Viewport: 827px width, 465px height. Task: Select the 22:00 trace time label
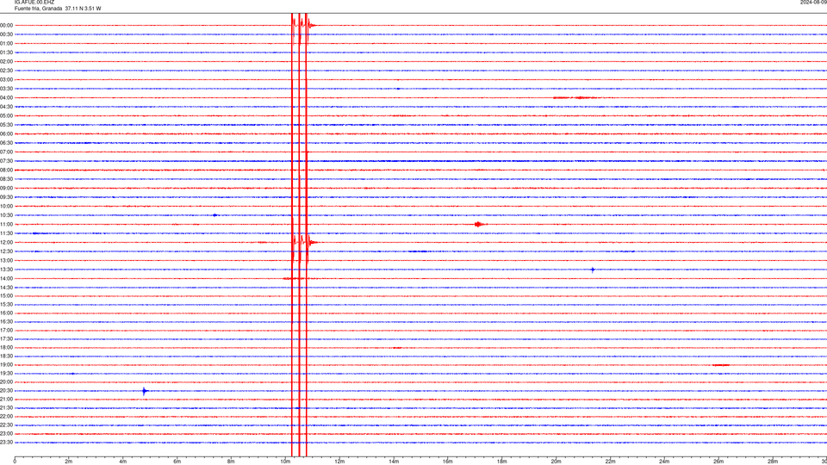coord(7,416)
